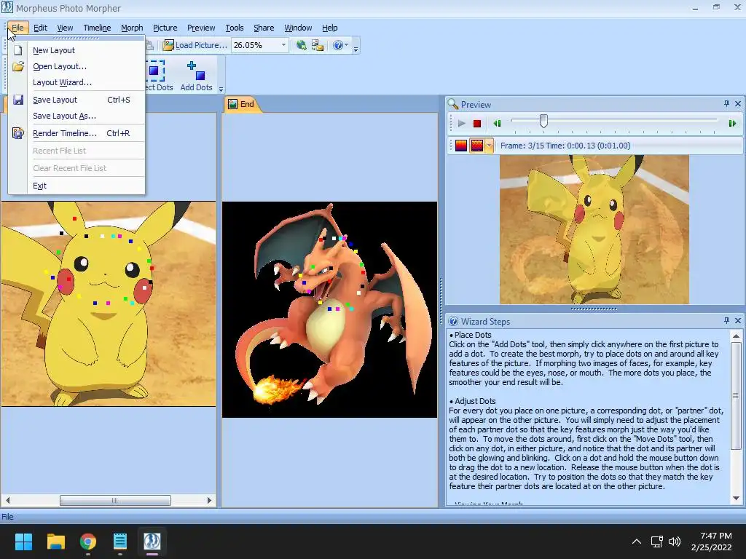Pin the Preview panel

coord(726,103)
